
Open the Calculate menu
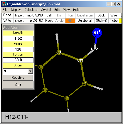[31, 10]
